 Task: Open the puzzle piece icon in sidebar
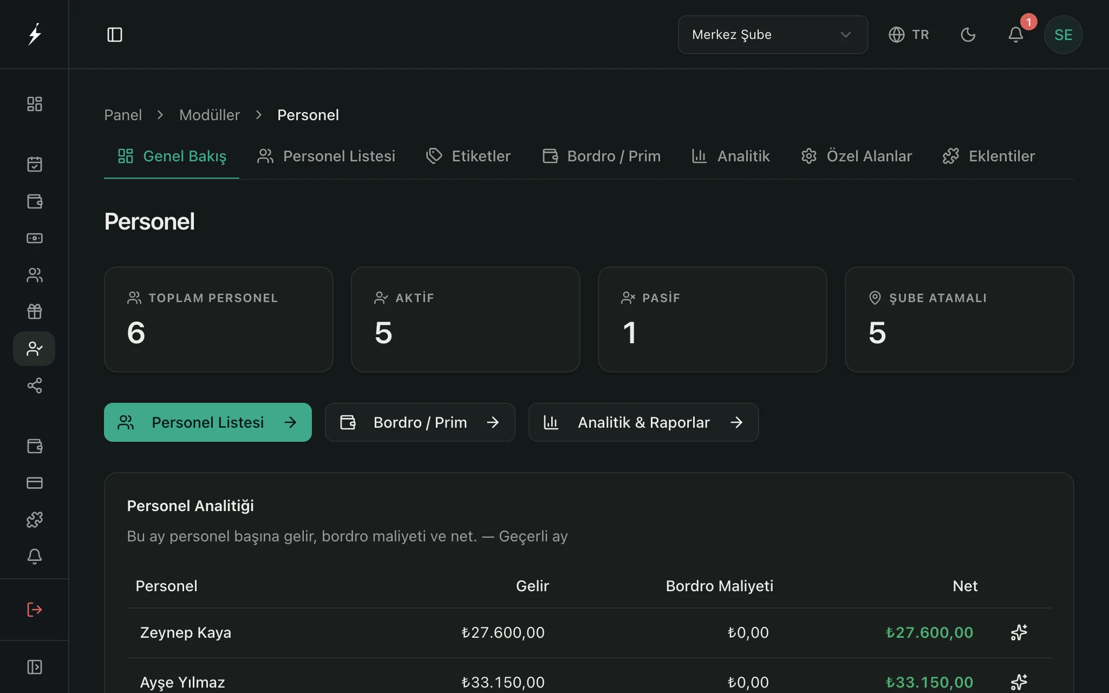click(x=35, y=520)
